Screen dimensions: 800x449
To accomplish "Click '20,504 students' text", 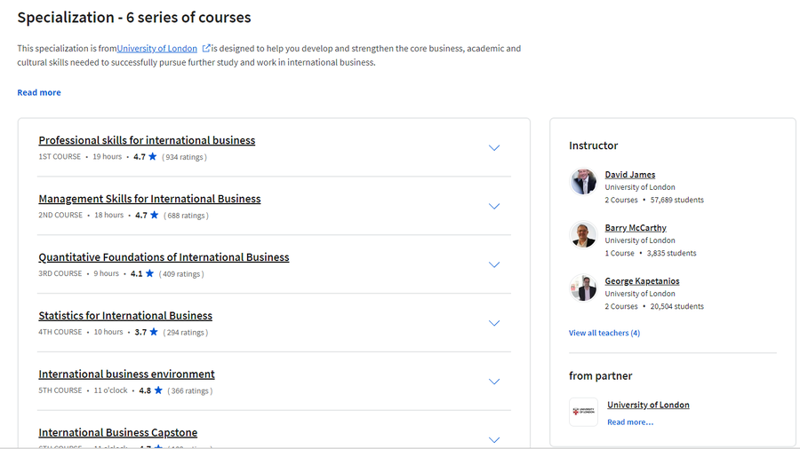I will tap(677, 306).
